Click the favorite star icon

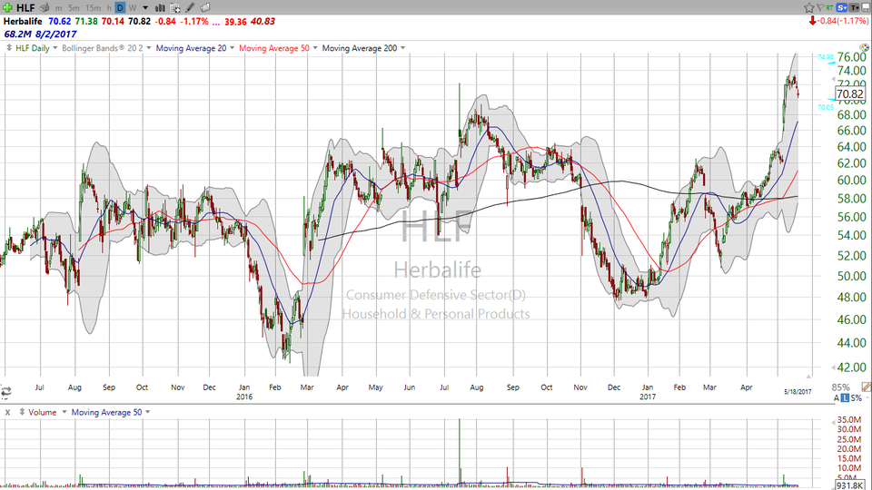coord(809,8)
